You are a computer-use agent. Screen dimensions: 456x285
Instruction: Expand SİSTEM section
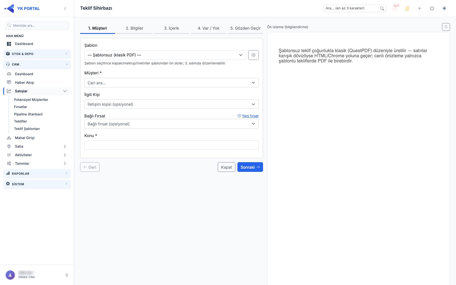pos(37,184)
